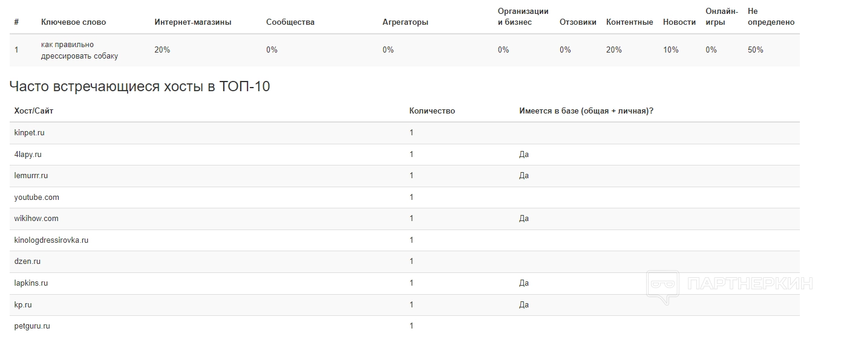This screenshot has height=337, width=844.
Task: Click the Сообщества column header
Action: [290, 22]
